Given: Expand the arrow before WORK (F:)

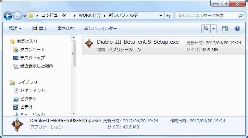Looking at the screenshot, I should (74, 16).
